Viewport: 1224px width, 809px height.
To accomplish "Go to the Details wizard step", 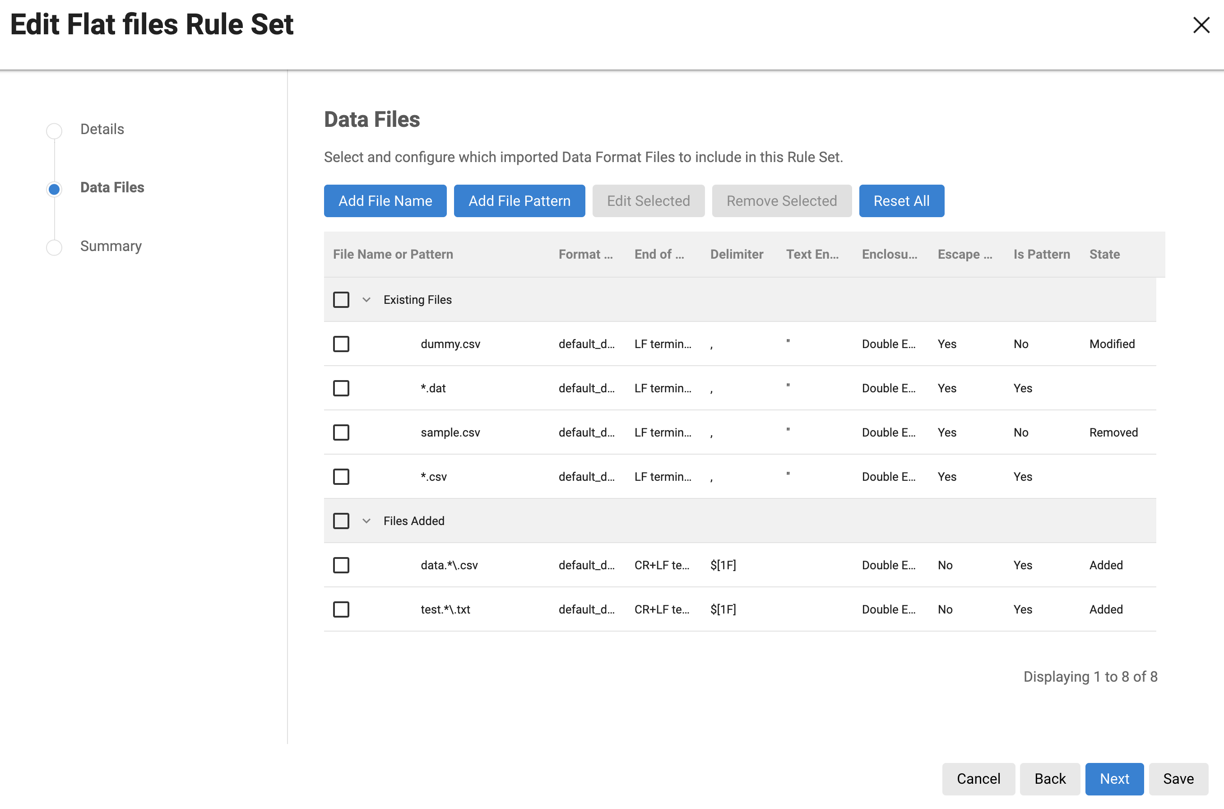I will (102, 129).
